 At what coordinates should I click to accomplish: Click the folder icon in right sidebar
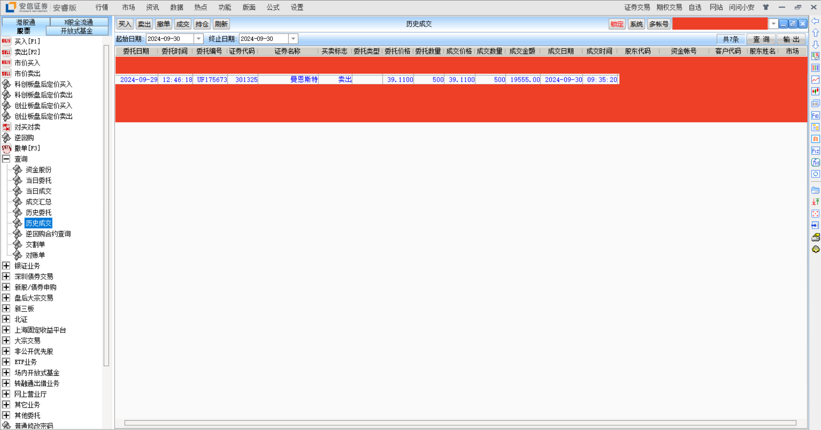(815, 190)
